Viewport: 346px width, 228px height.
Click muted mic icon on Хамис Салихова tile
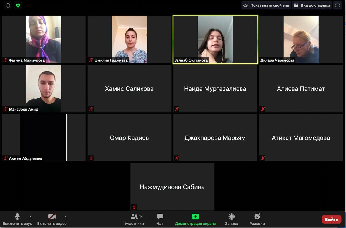tap(91, 109)
